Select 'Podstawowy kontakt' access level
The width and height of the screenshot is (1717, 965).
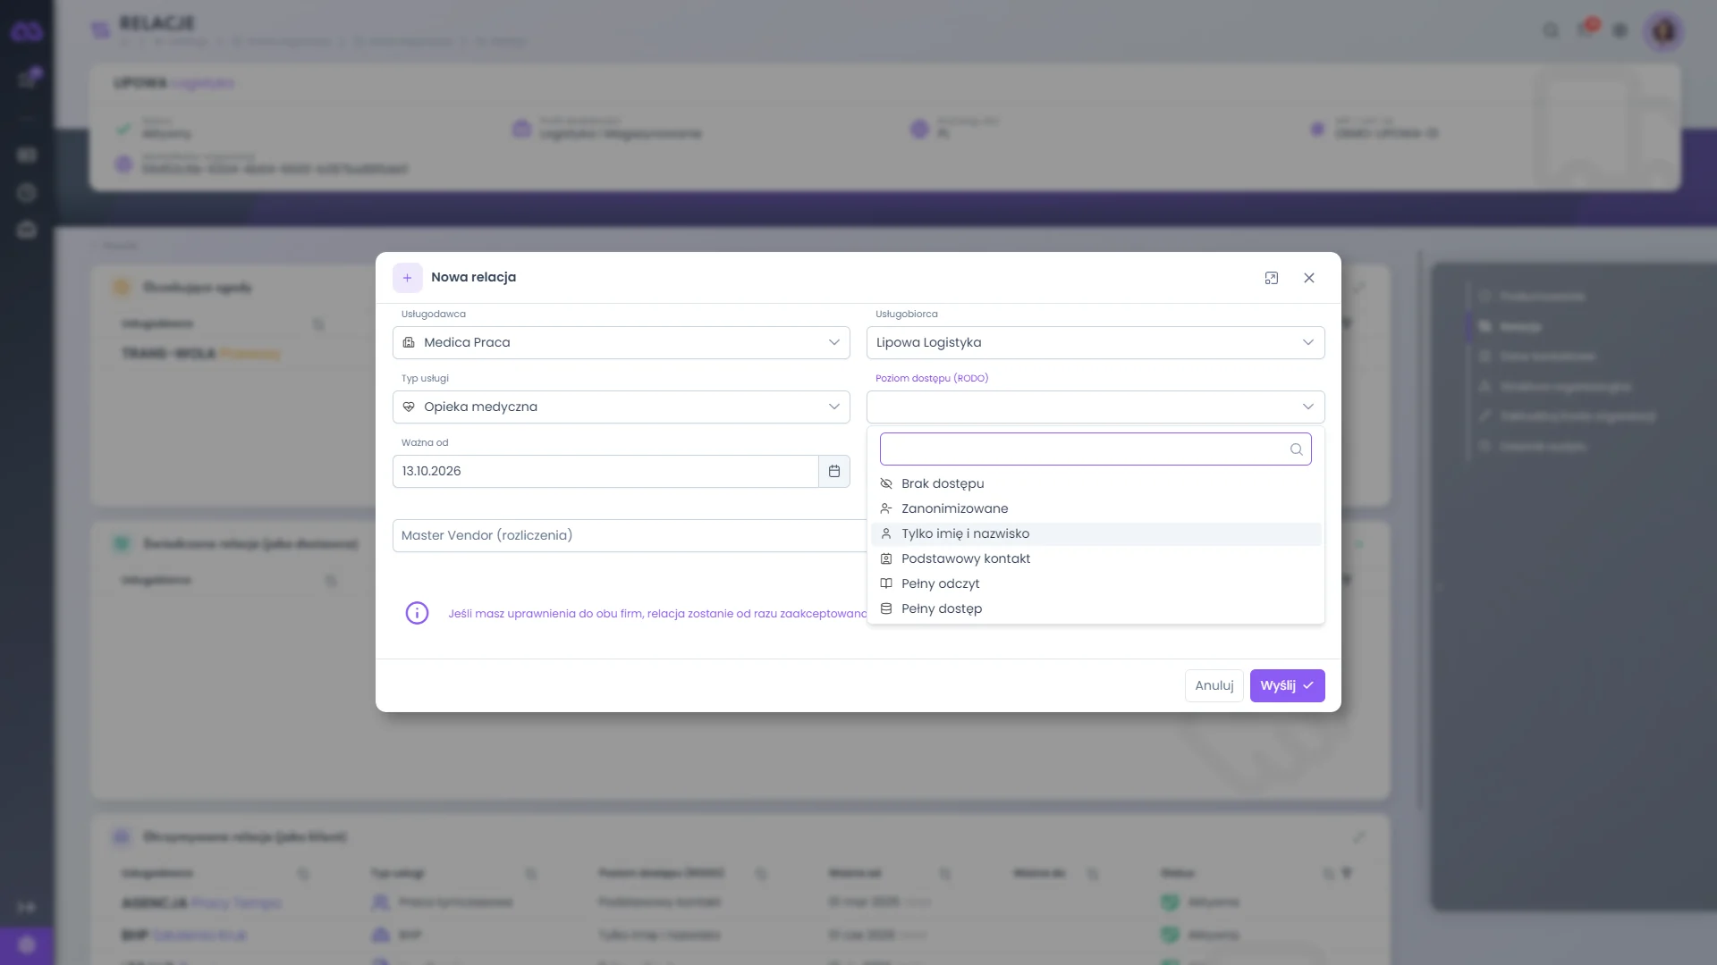(1095, 558)
